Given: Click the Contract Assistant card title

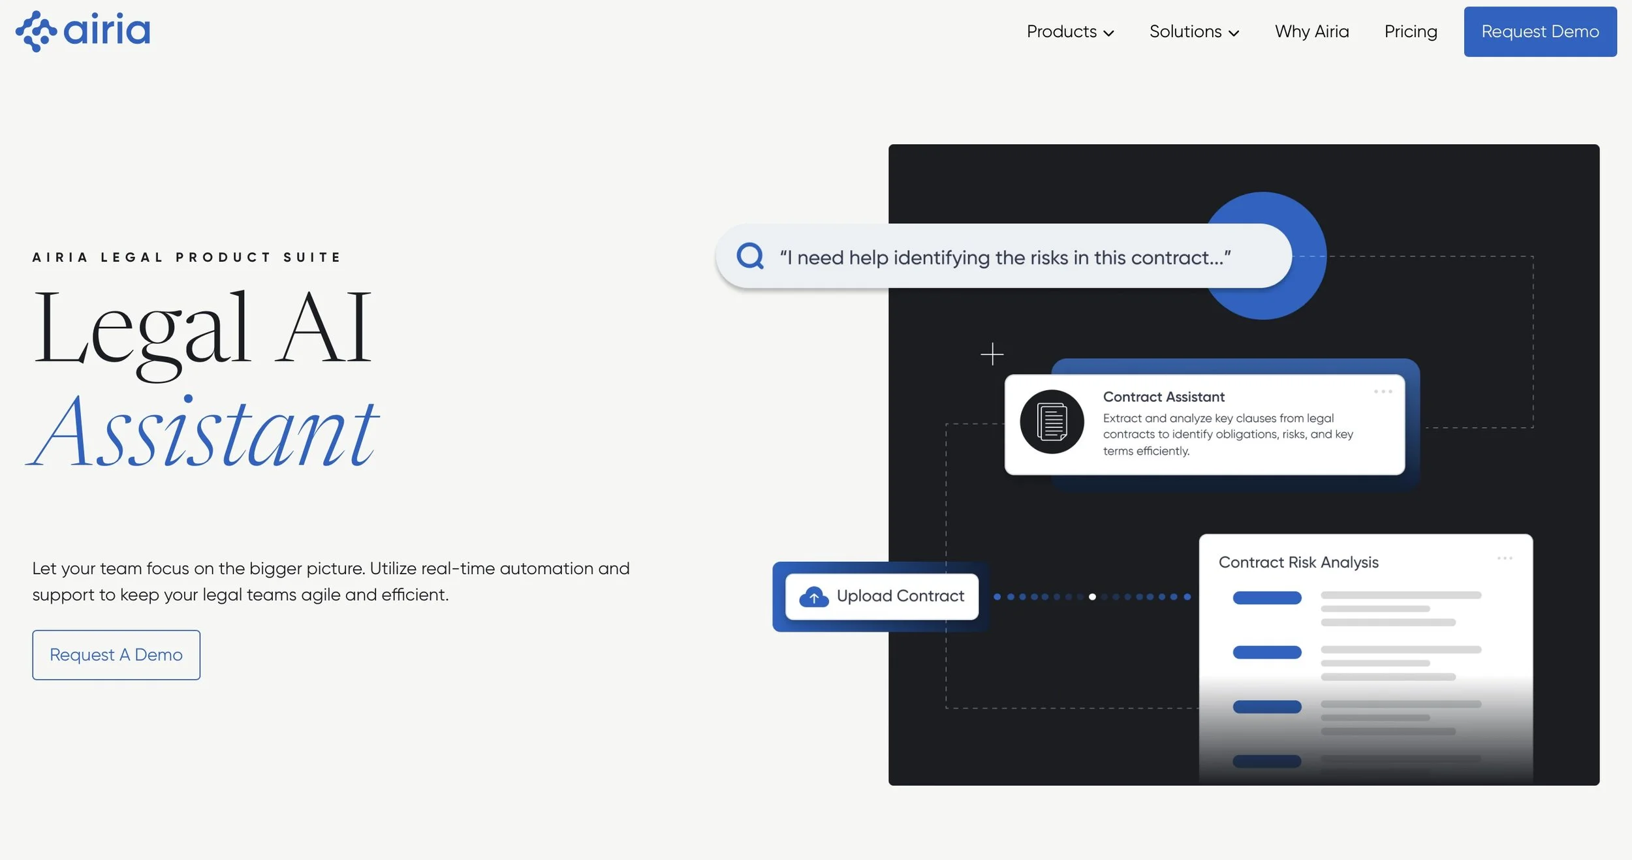Looking at the screenshot, I should click(x=1163, y=397).
